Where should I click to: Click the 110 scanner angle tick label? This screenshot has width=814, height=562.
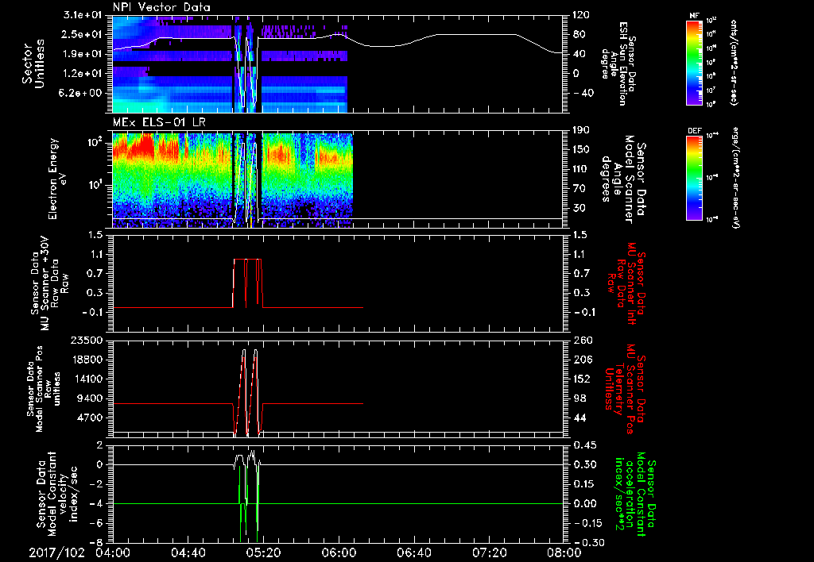(581, 169)
